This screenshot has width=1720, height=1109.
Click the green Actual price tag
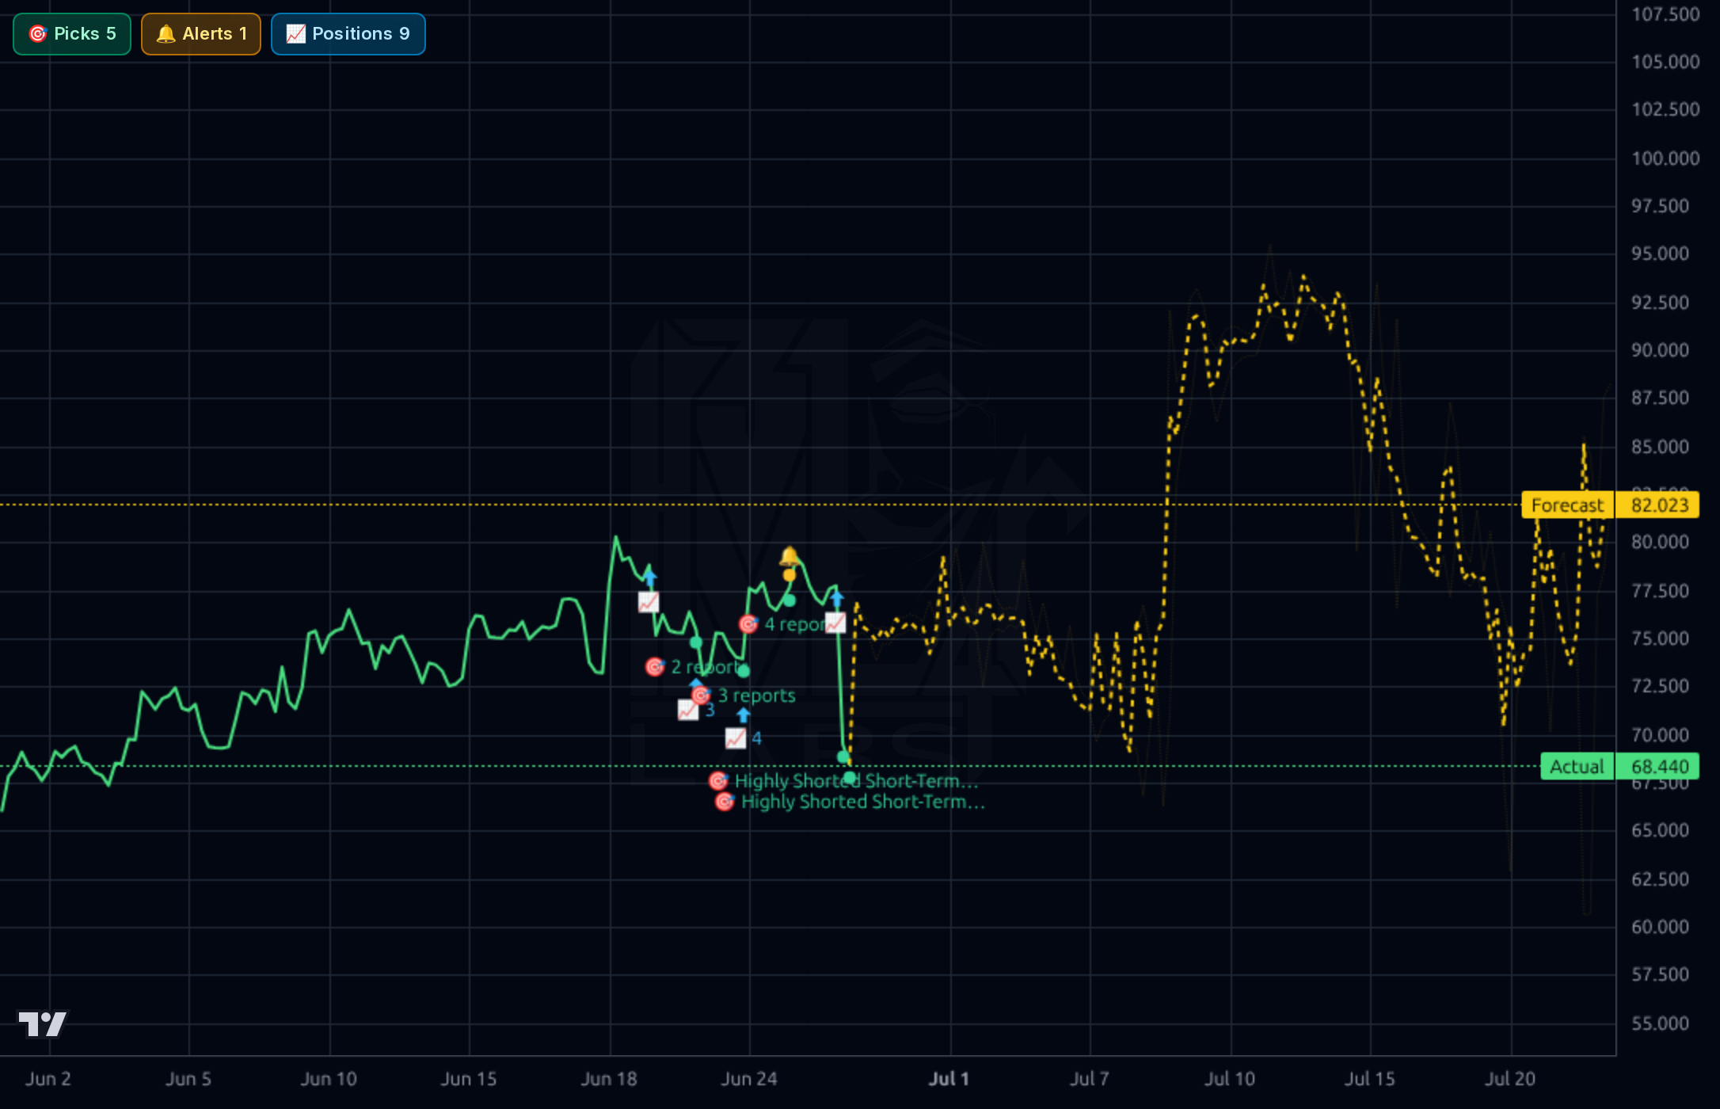tap(1577, 767)
